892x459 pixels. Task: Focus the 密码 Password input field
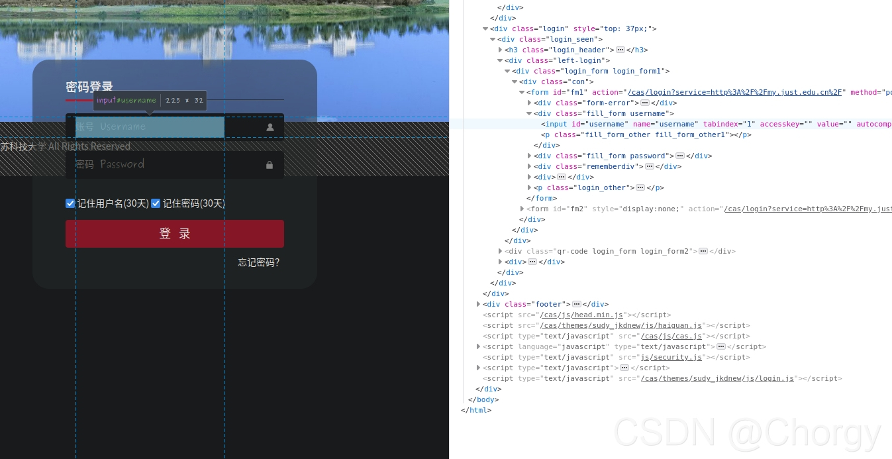click(175, 164)
